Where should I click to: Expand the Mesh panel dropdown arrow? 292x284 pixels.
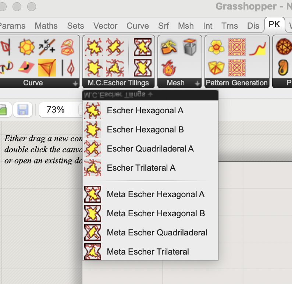pyautogui.click(x=197, y=84)
